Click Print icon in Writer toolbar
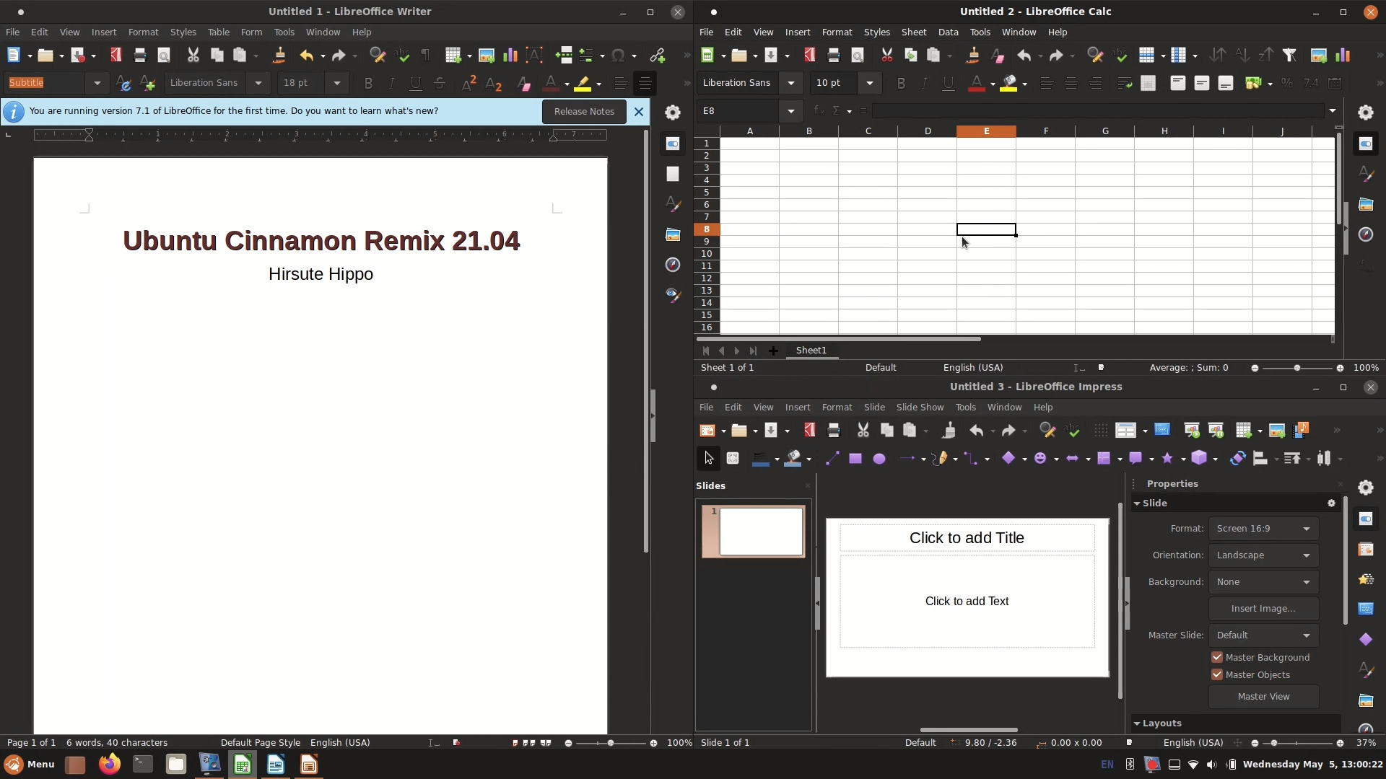Viewport: 1386px width, 779px height. [x=140, y=56]
